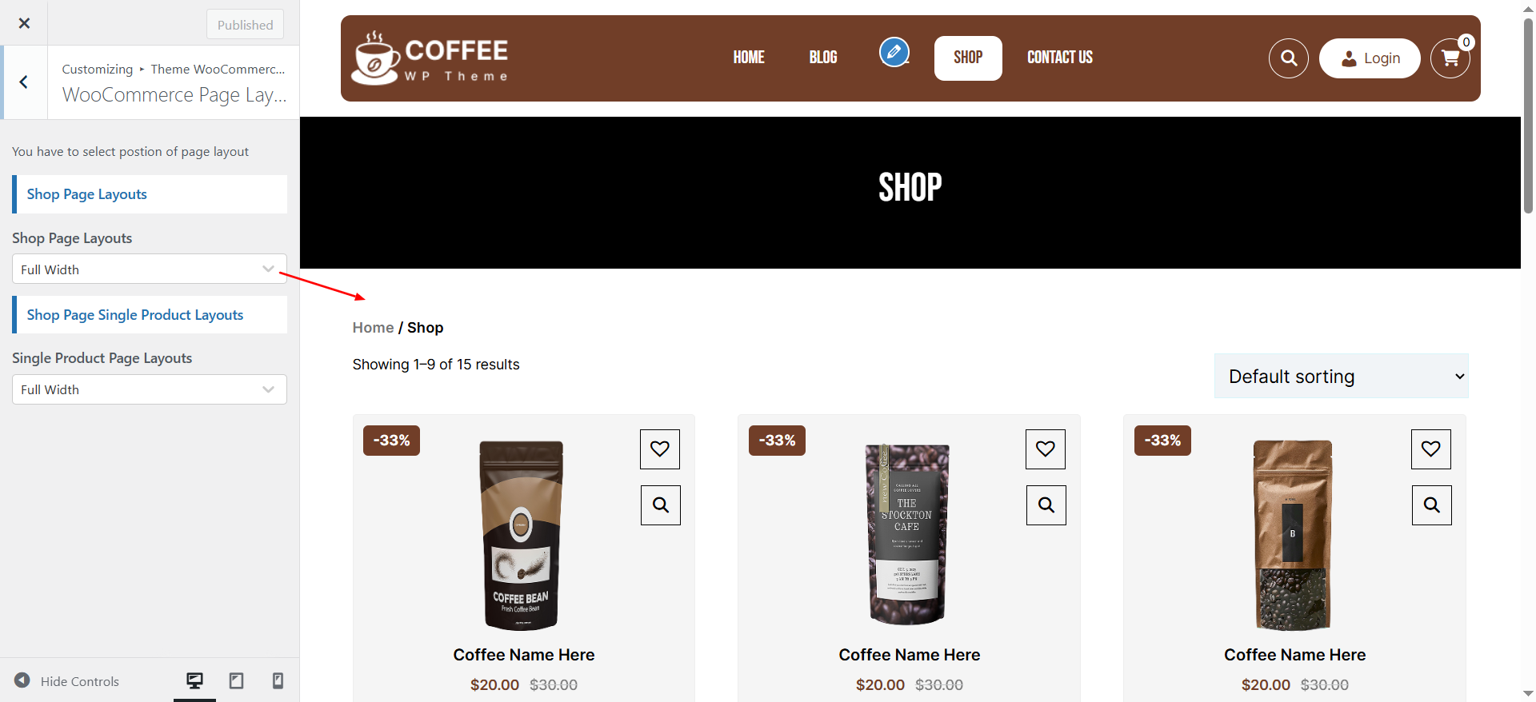
Task: Switch to tablet preview mode
Action: click(236, 681)
